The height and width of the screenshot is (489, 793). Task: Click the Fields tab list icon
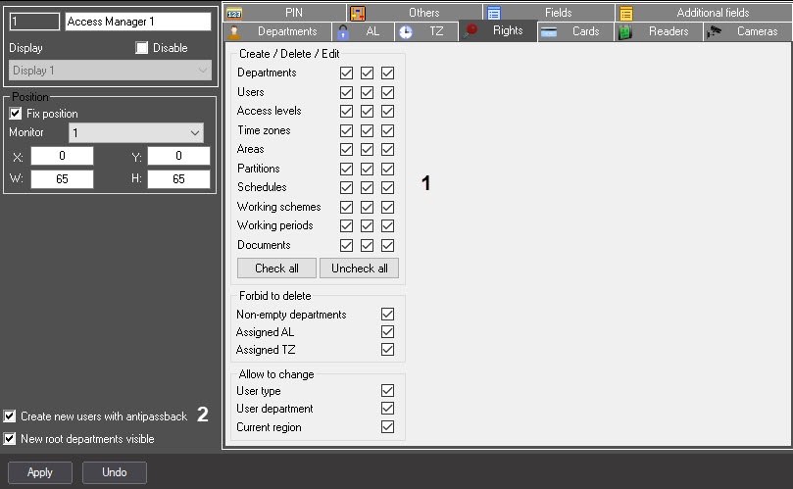coord(494,13)
